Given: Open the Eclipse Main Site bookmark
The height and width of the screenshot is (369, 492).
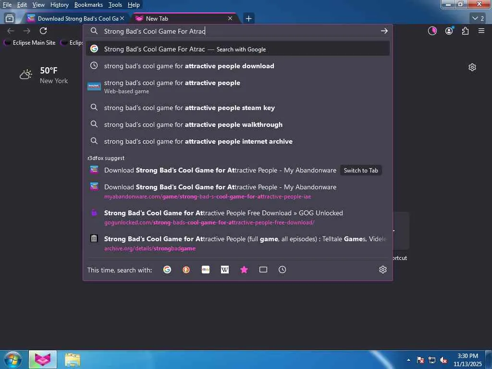Looking at the screenshot, I should click(x=30, y=43).
